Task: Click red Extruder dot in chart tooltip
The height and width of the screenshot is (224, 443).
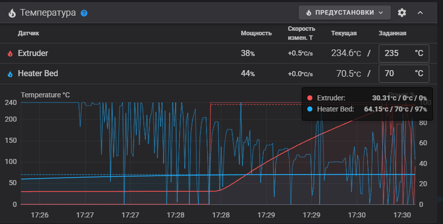Action: [x=310, y=98]
